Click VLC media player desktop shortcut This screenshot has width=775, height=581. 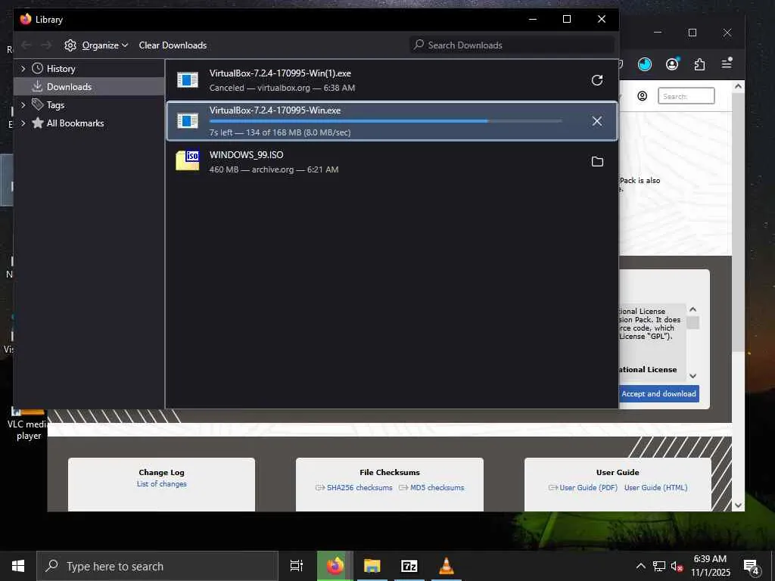[29, 422]
